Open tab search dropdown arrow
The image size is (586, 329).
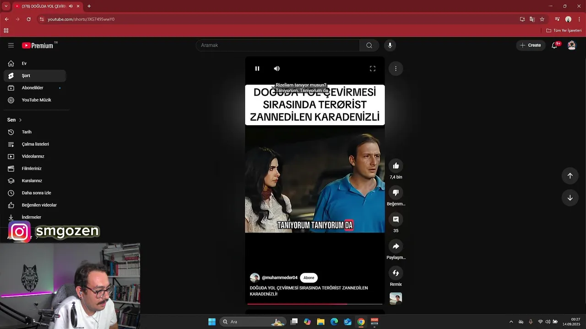[x=6, y=6]
